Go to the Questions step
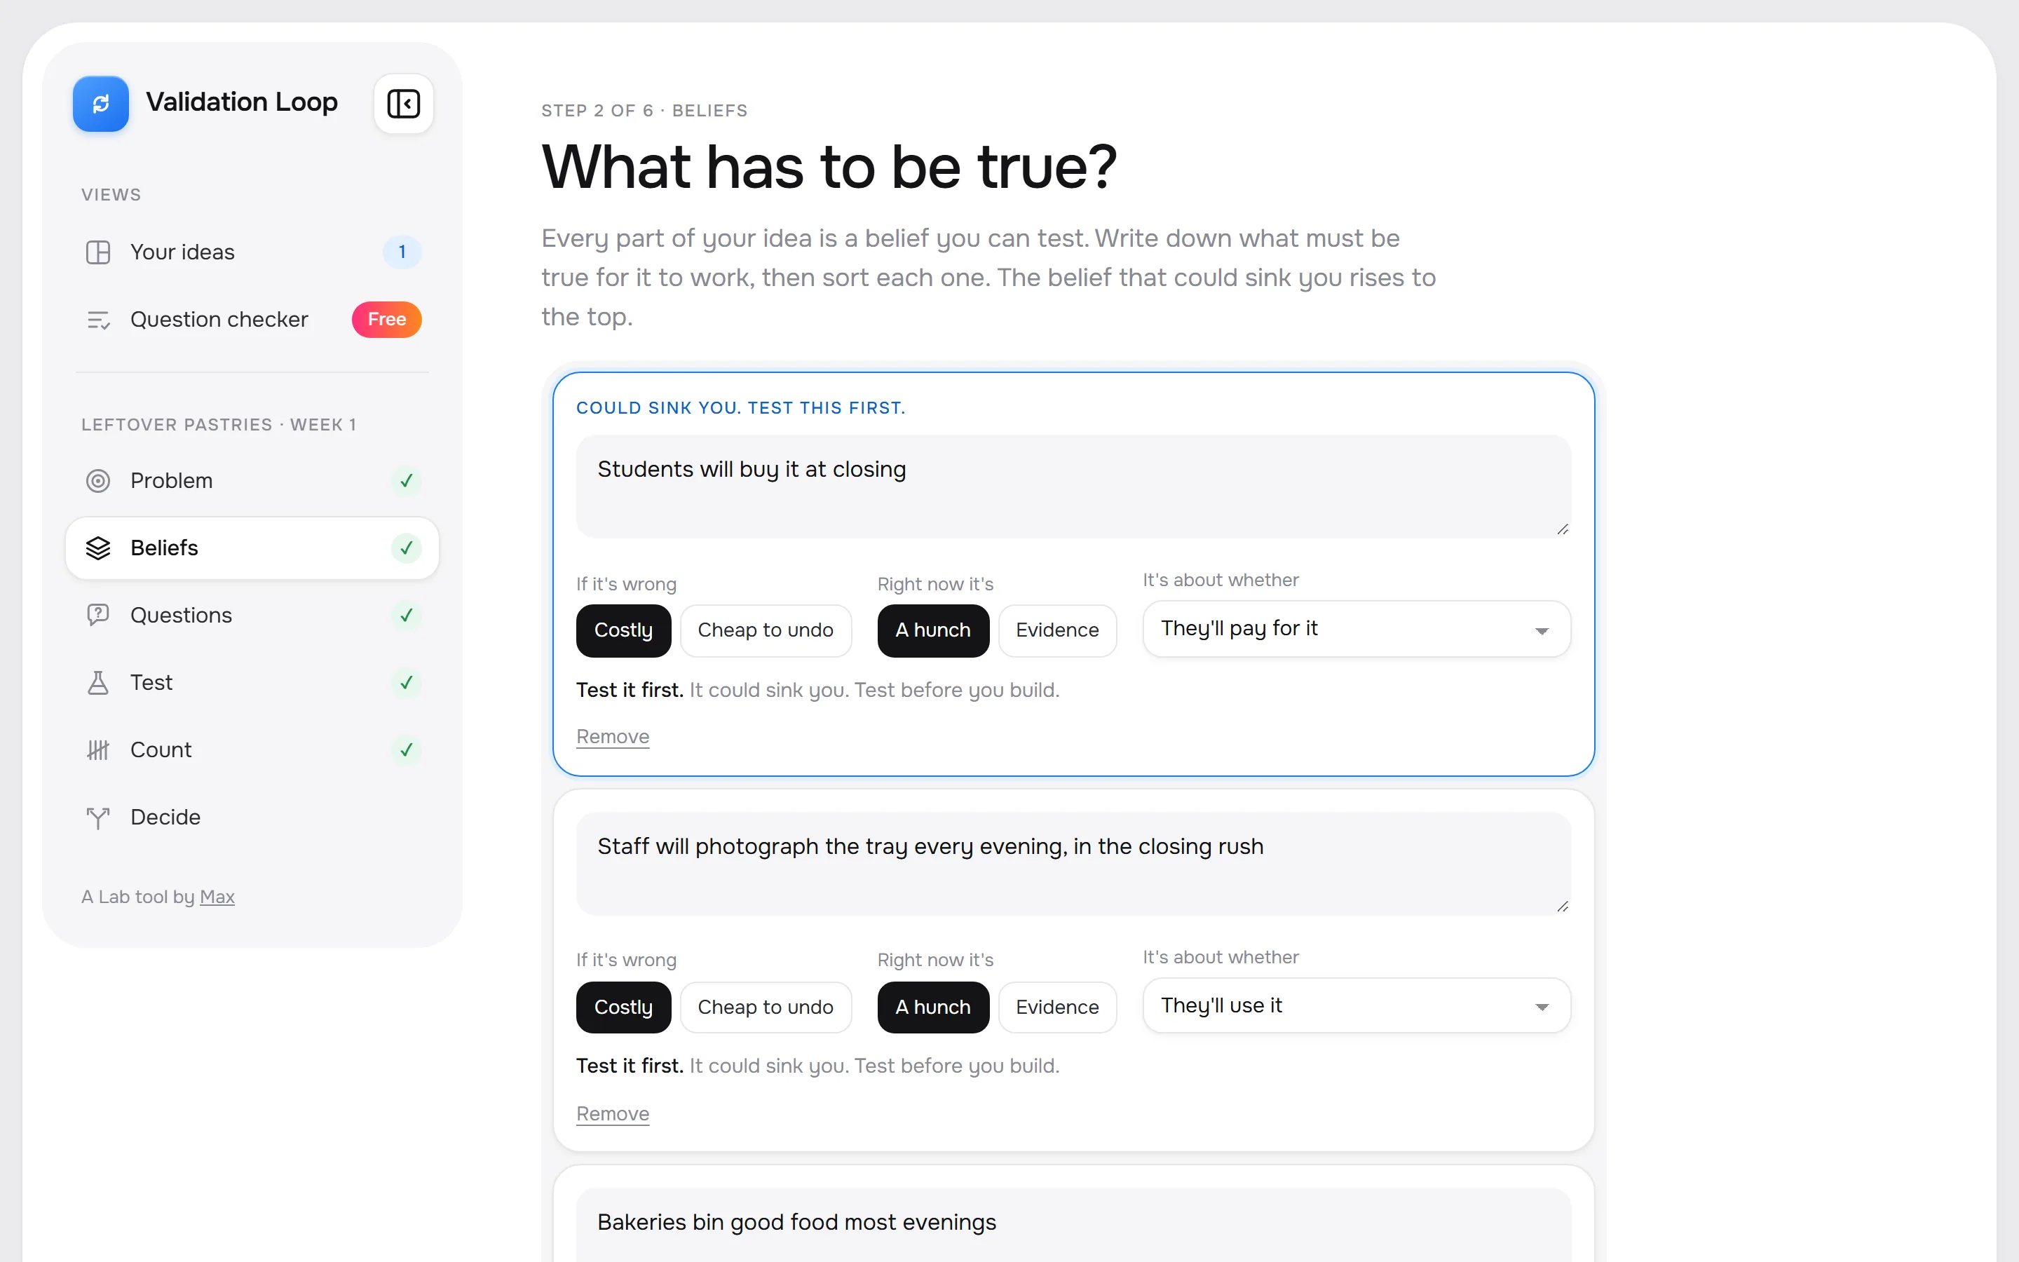This screenshot has width=2019, height=1262. 252,615
